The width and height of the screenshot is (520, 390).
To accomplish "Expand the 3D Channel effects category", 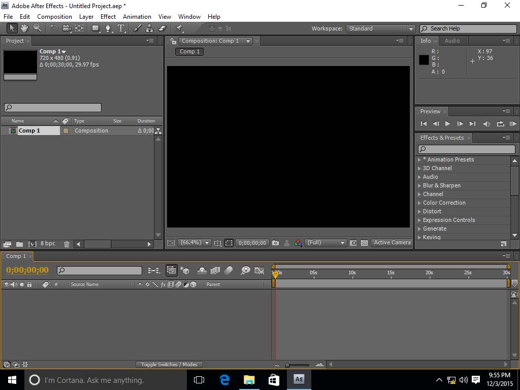I will [x=419, y=168].
